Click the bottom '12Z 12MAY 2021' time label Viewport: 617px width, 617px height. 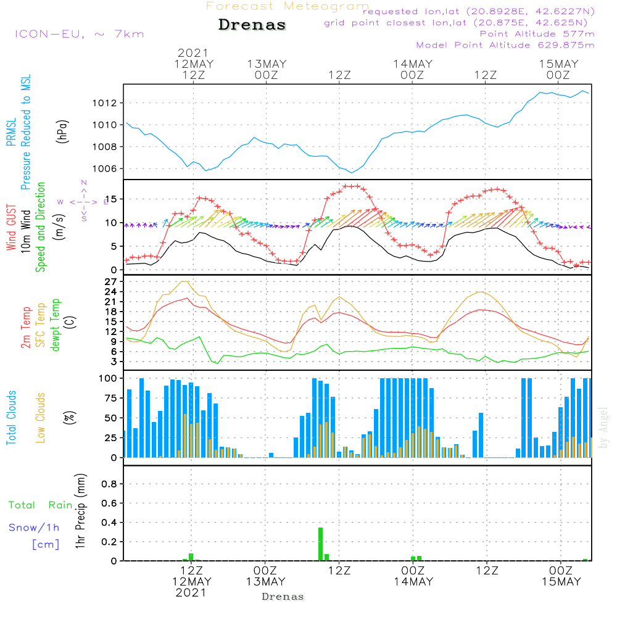pyautogui.click(x=192, y=582)
